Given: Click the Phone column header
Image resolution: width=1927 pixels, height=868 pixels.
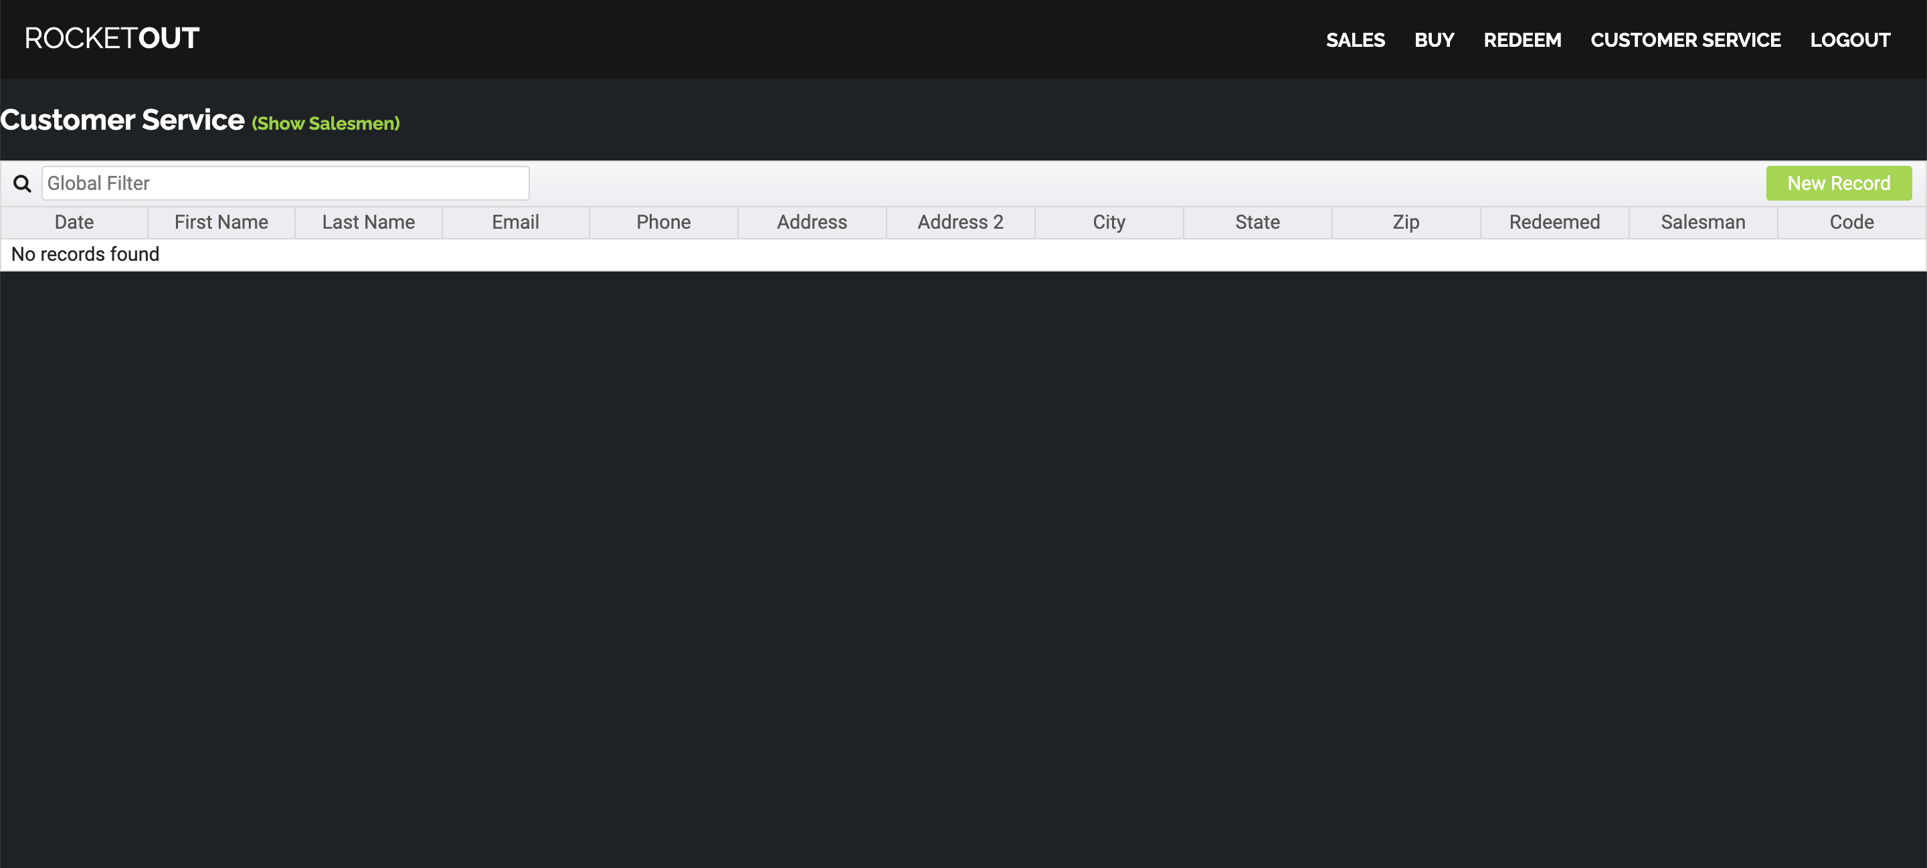Looking at the screenshot, I should tap(663, 222).
